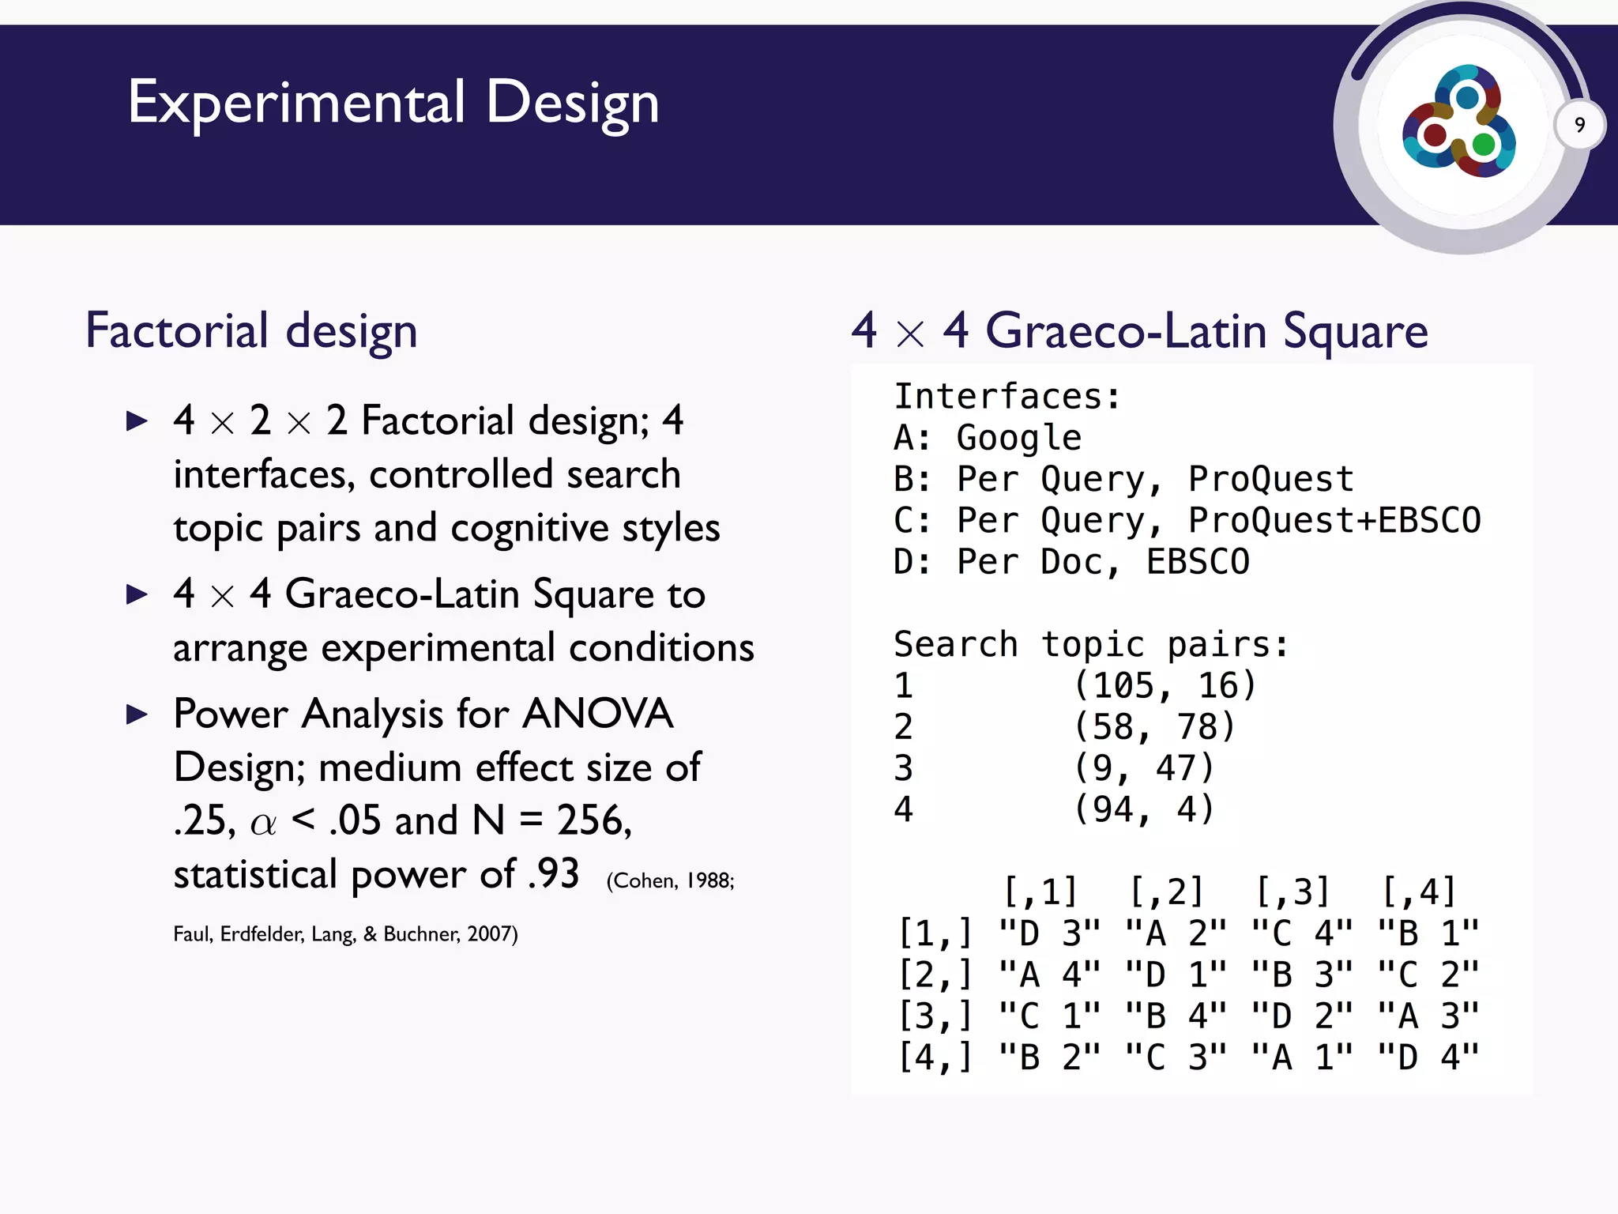Click matrix cell "B 4"
The width and height of the screenshot is (1618, 1214).
pyautogui.click(x=1176, y=1016)
